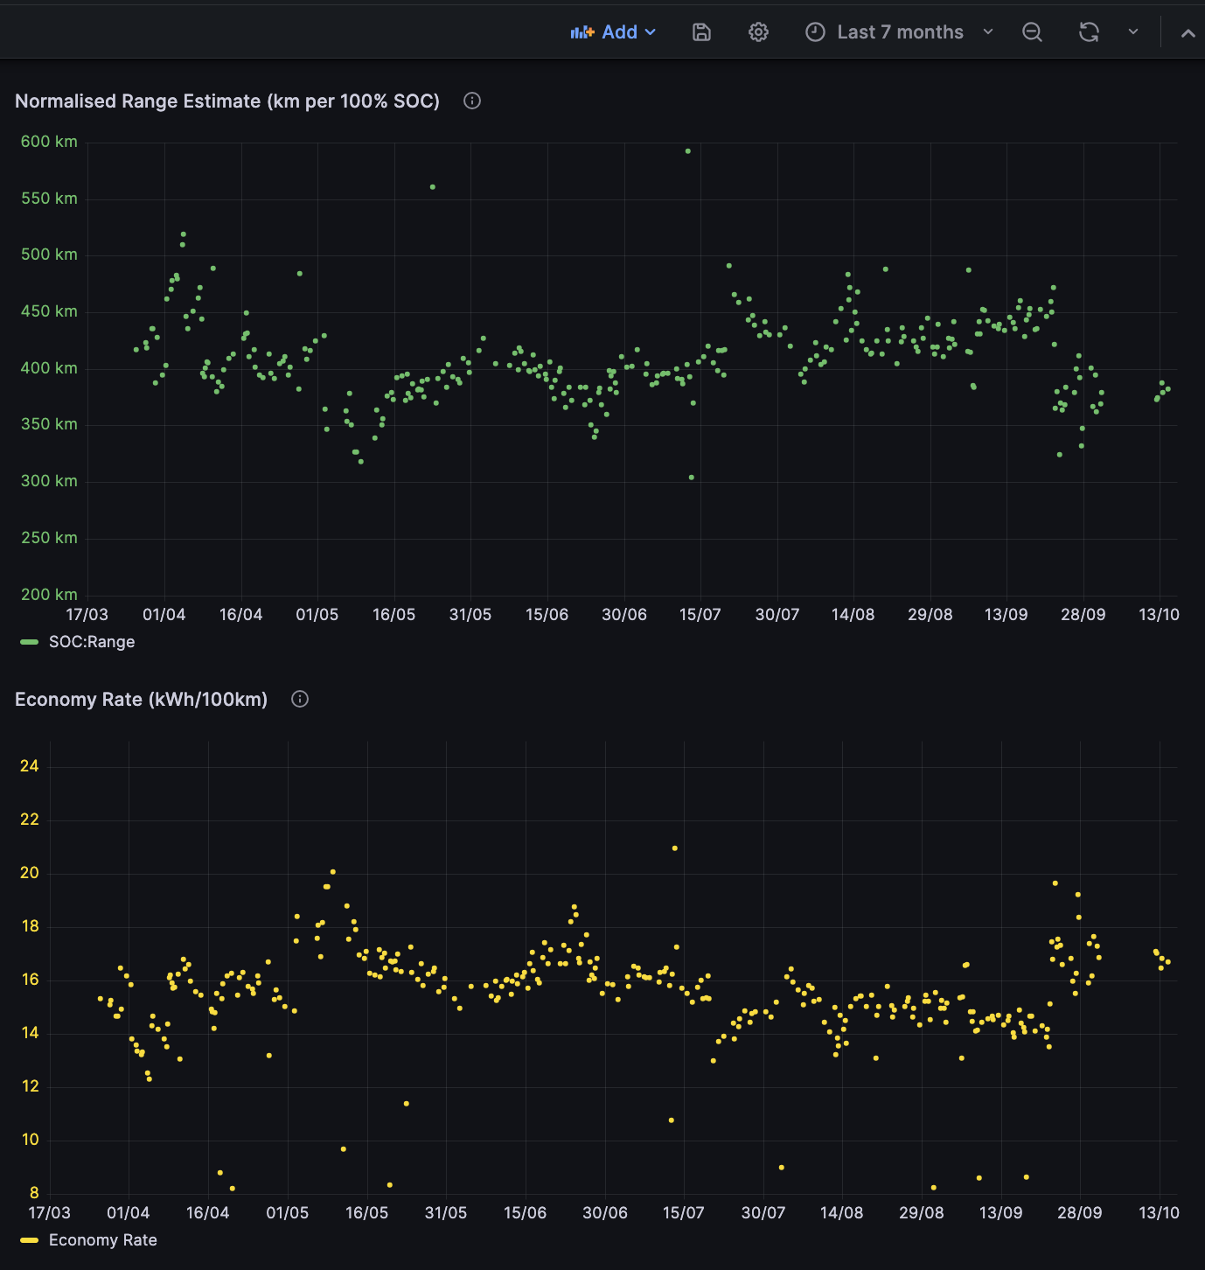Click the Normalised Range Estimate panel title
This screenshot has height=1270, width=1205.
[x=227, y=101]
